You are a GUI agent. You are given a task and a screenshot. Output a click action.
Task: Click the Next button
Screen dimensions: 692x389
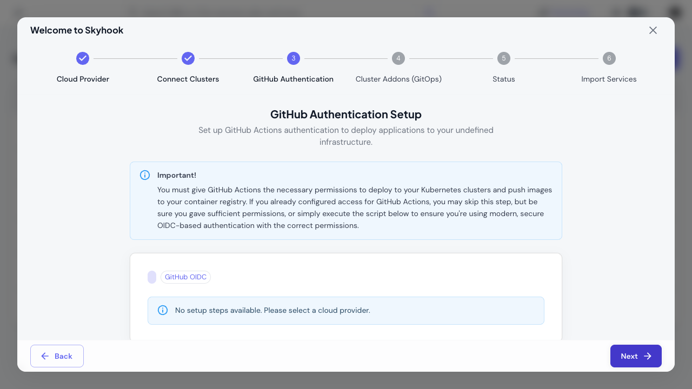636,356
